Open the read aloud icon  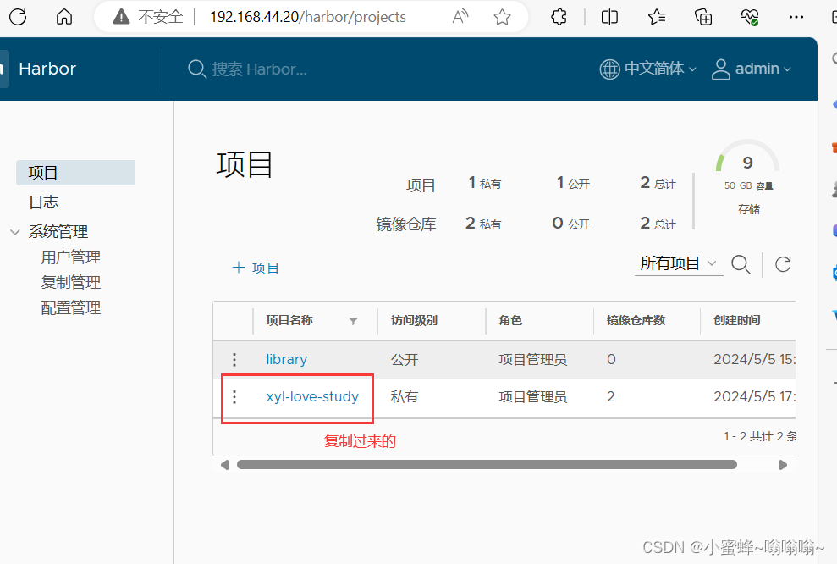(x=460, y=17)
